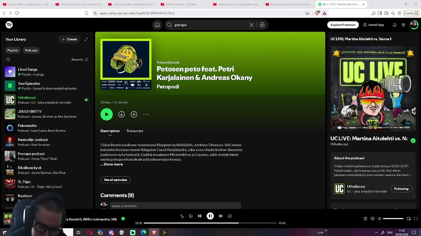The image size is (421, 236).
Task: Click the See all episodes button
Action: click(115, 180)
